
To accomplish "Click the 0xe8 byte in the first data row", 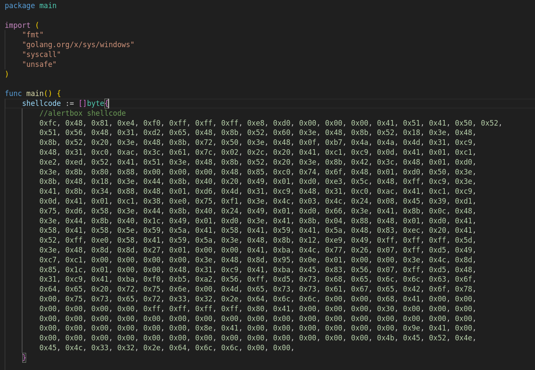I will (256, 123).
